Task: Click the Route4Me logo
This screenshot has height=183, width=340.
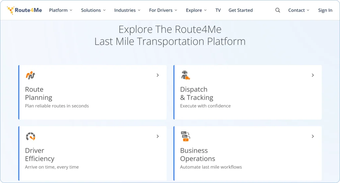Action: (x=24, y=10)
